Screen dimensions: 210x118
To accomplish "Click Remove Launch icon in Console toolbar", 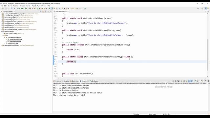I will (176, 81).
